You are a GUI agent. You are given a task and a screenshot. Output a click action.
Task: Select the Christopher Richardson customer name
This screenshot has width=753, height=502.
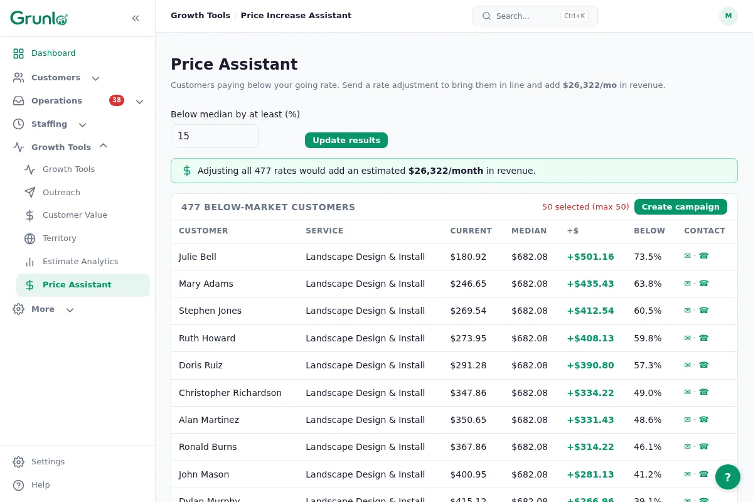pos(230,393)
